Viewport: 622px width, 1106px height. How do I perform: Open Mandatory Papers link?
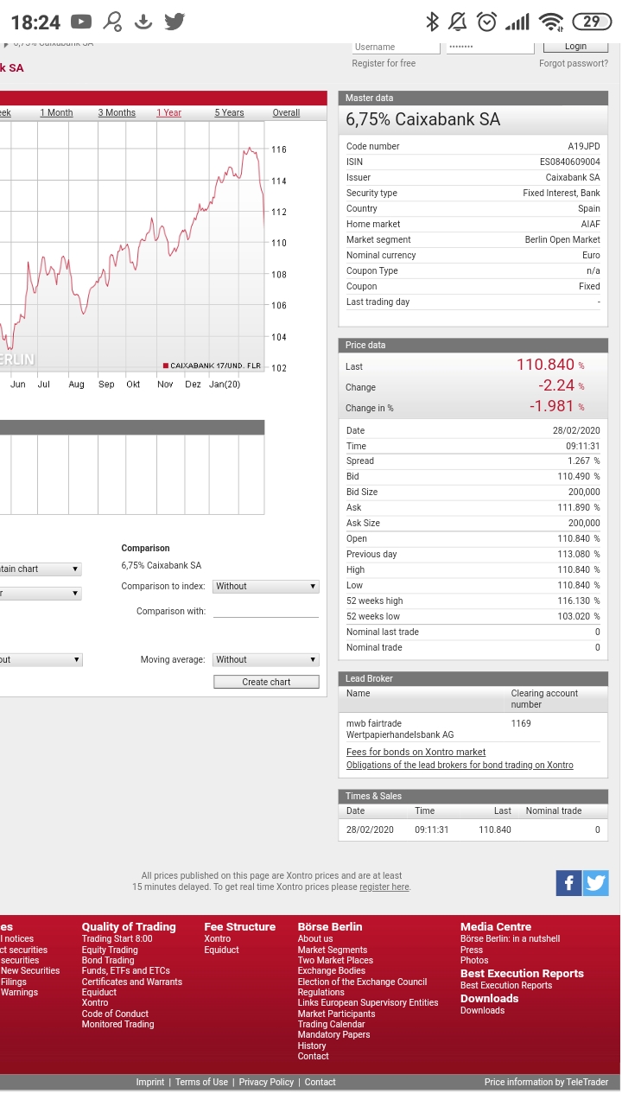[333, 1034]
